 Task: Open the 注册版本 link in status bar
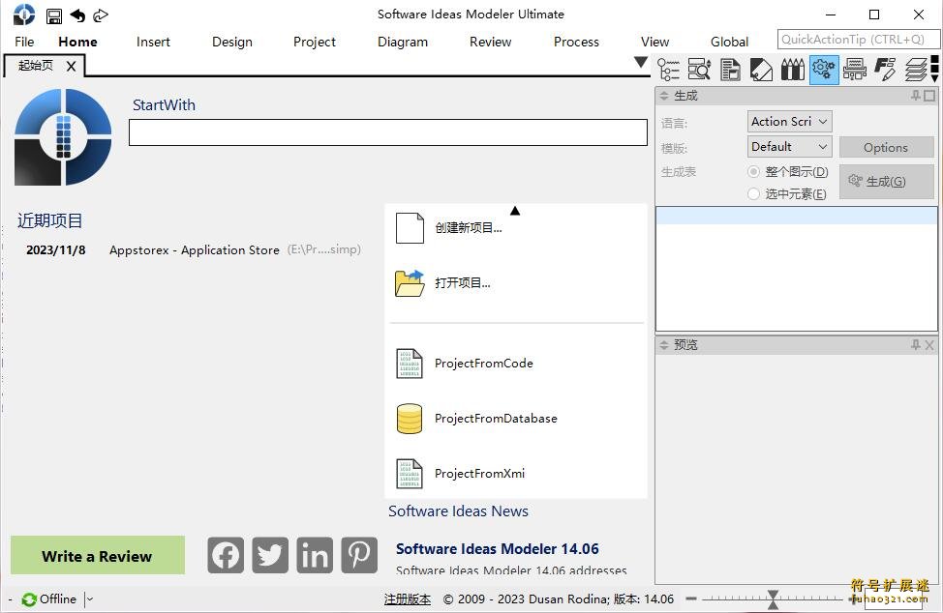[407, 598]
